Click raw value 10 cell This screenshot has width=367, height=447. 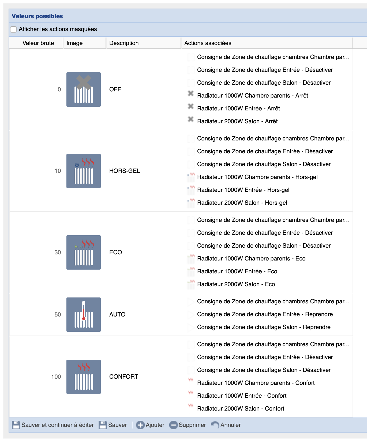(x=37, y=171)
